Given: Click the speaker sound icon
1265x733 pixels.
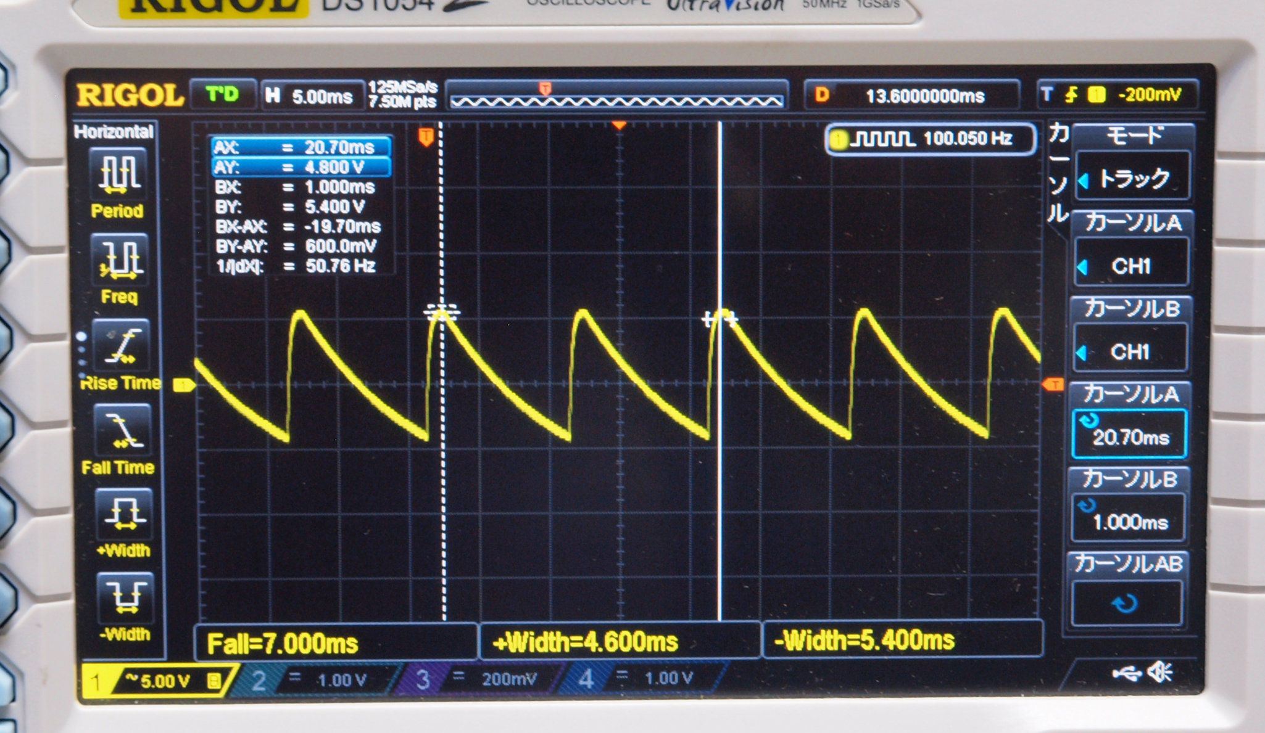Looking at the screenshot, I should 1160,671.
